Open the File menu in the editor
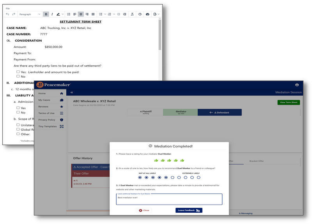This screenshot has width=312, height=224. coord(7,9)
